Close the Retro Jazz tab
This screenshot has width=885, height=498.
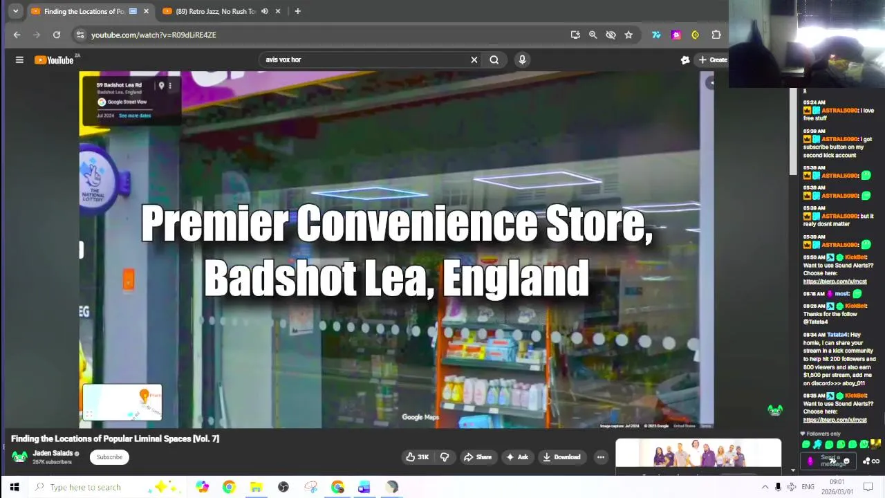pyautogui.click(x=278, y=11)
